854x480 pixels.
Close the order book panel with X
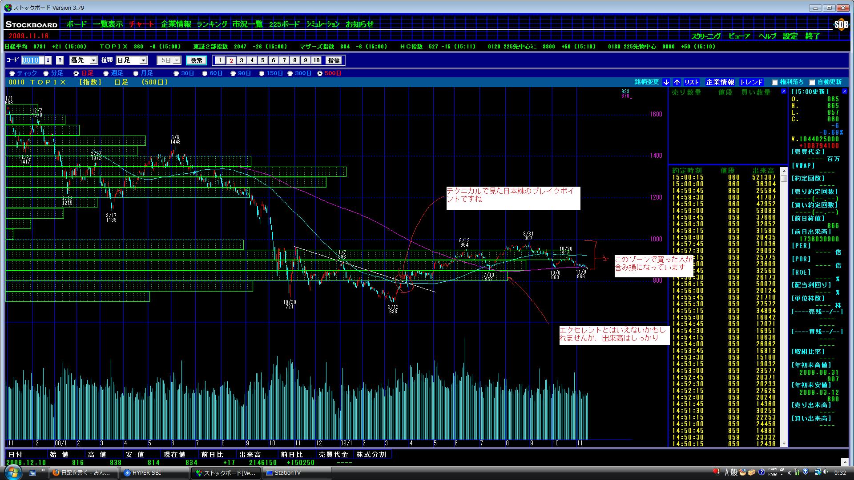point(783,92)
